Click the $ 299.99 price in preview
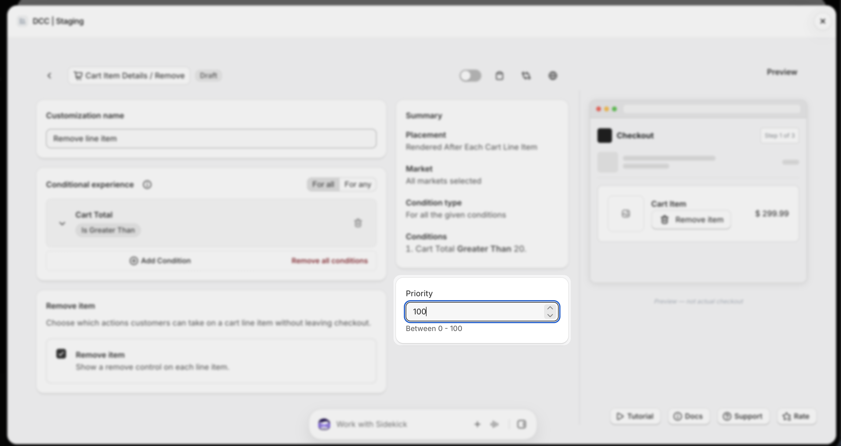This screenshot has height=446, width=841. [x=772, y=214]
